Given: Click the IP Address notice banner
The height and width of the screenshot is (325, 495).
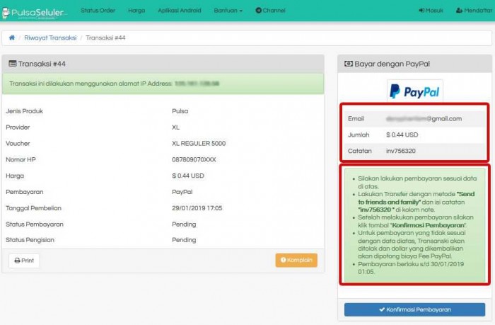Looking at the screenshot, I should pyautogui.click(x=163, y=84).
